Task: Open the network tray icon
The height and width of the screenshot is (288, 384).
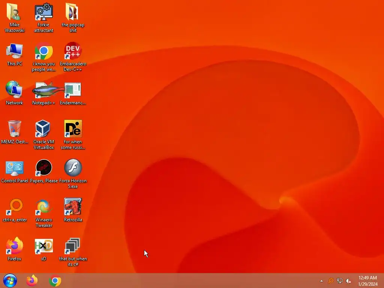Action: [340, 280]
